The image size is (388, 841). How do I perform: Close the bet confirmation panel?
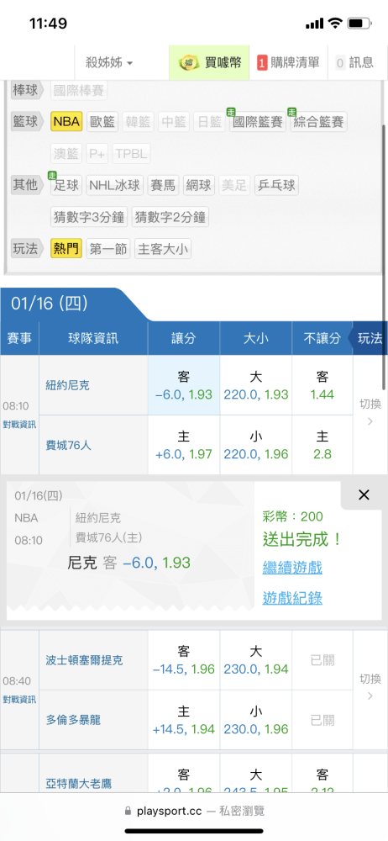(364, 495)
